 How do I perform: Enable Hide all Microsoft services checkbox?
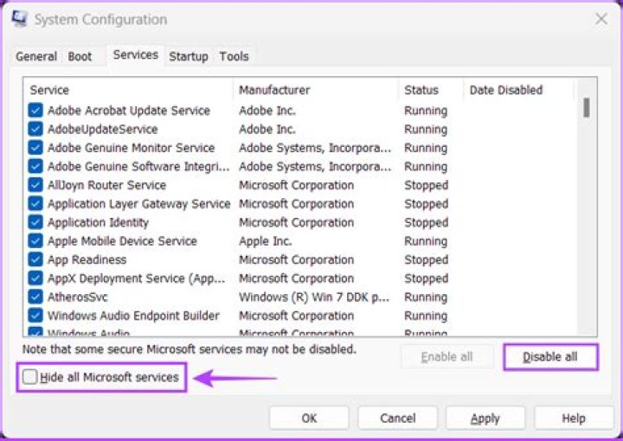coord(29,377)
